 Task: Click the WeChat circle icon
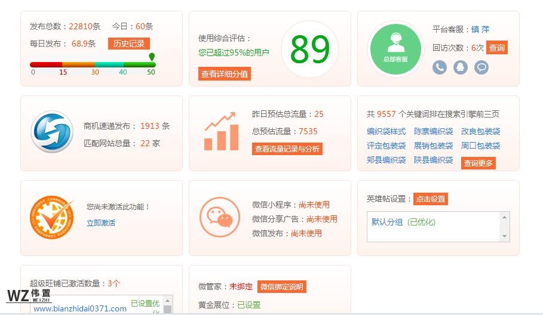220,218
